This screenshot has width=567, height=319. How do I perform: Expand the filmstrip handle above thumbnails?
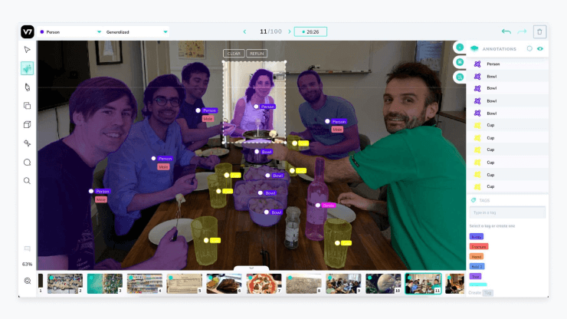pyautogui.click(x=251, y=268)
